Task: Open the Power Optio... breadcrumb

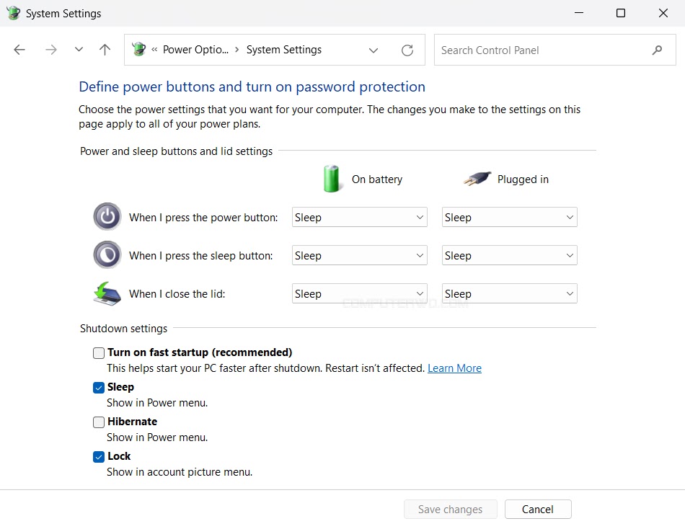Action: click(x=195, y=50)
